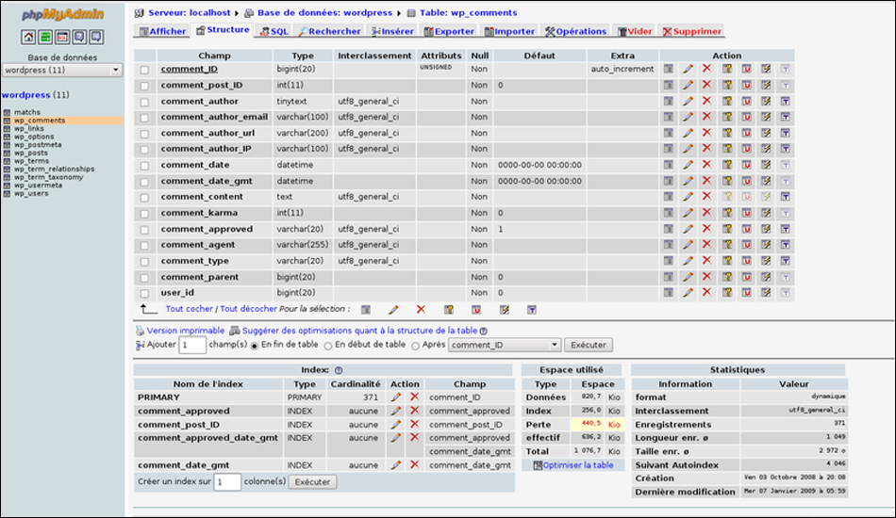Set primary key on comment_author row

click(727, 101)
